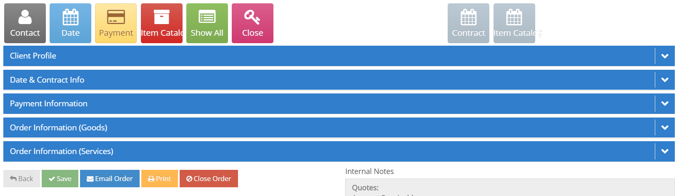Click the gray Back button

22,179
